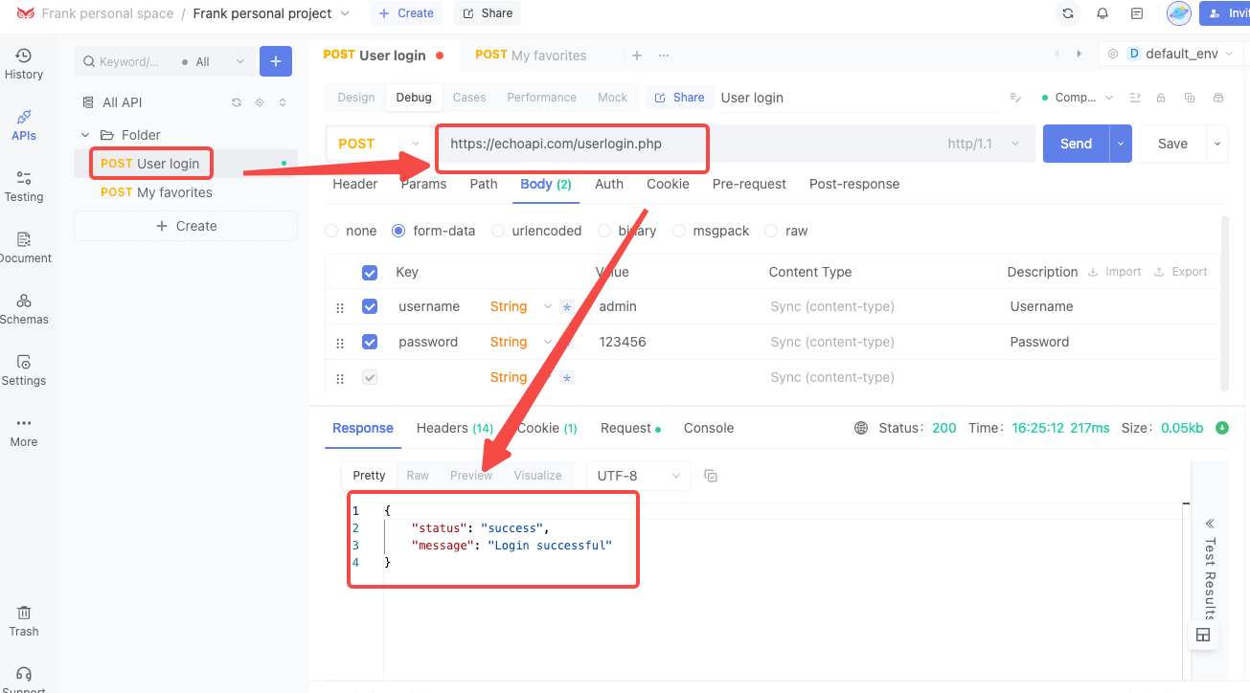The image size is (1250, 693).
Task: Select the none body type radio
Action: (x=331, y=231)
